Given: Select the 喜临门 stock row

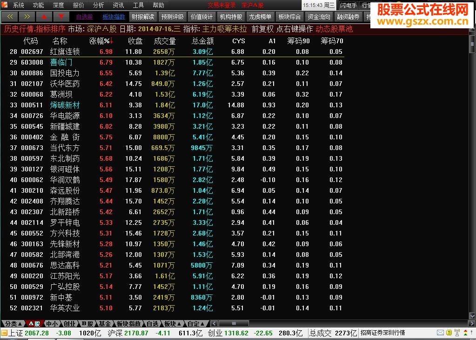Looking at the screenshot, I should point(176,62).
